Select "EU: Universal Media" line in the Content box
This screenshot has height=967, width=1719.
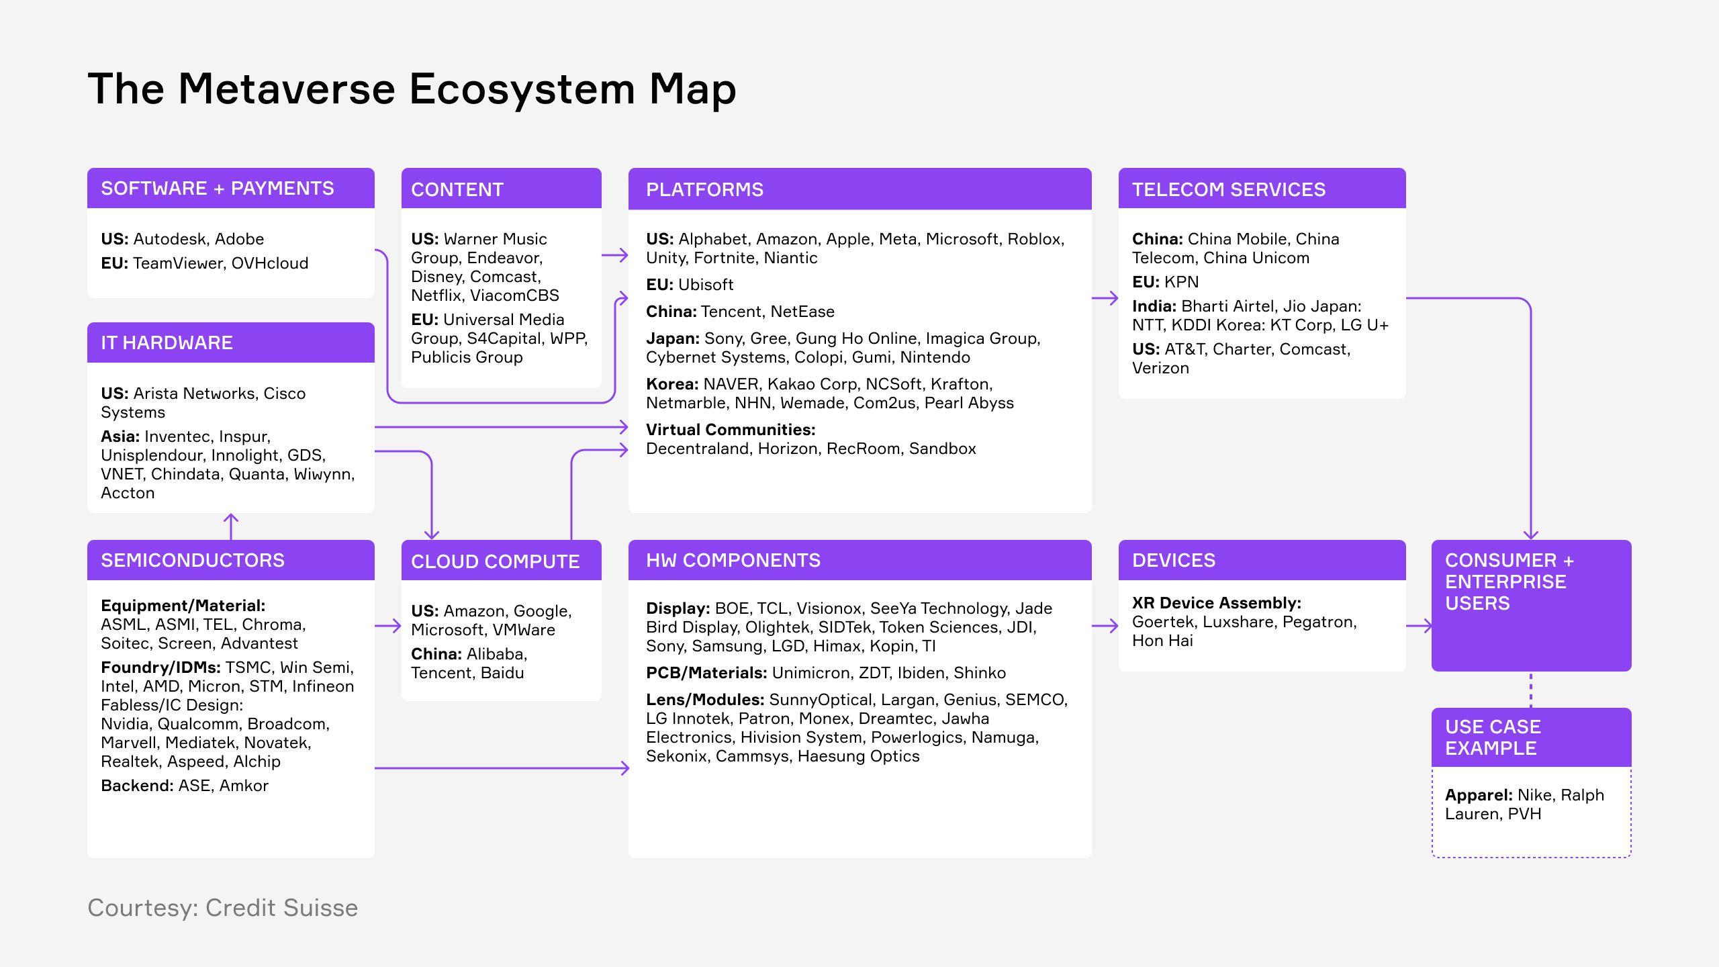pos(487,320)
